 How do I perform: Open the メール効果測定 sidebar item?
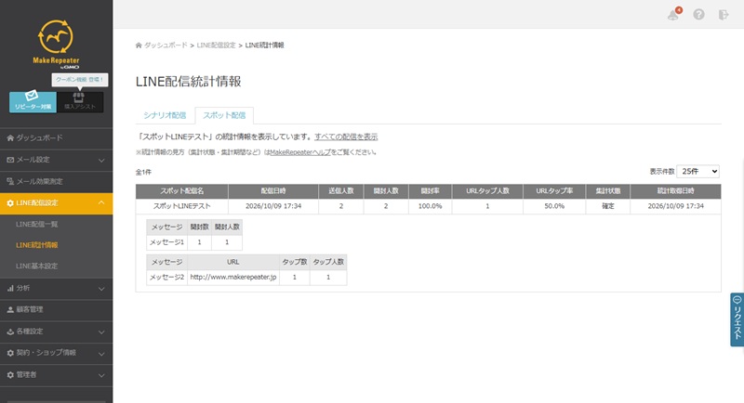point(56,182)
